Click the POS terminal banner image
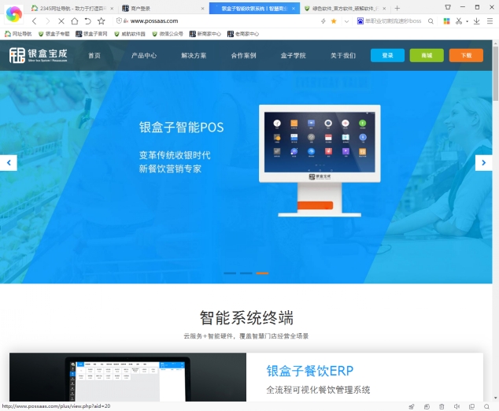The height and width of the screenshot is (411, 499). click(x=320, y=161)
